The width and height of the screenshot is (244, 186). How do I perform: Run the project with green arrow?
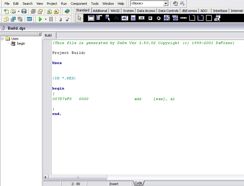(40, 19)
